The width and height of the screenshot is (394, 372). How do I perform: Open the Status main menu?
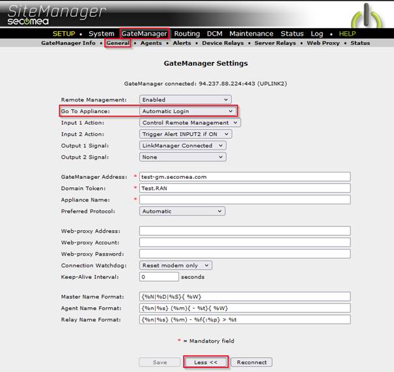292,34
